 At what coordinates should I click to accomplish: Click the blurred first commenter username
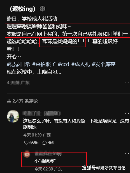[x=42, y=113]
